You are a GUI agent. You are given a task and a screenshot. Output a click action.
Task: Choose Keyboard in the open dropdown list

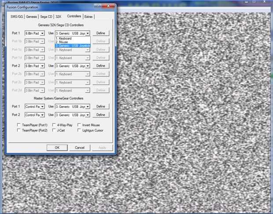click(73, 38)
